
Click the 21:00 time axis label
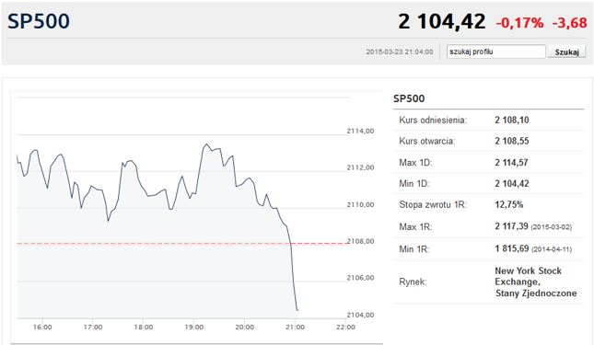click(295, 327)
